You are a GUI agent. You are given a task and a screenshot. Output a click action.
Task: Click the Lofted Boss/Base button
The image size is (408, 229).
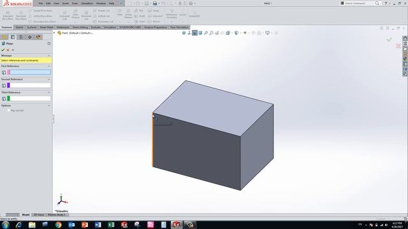[x=41, y=16]
